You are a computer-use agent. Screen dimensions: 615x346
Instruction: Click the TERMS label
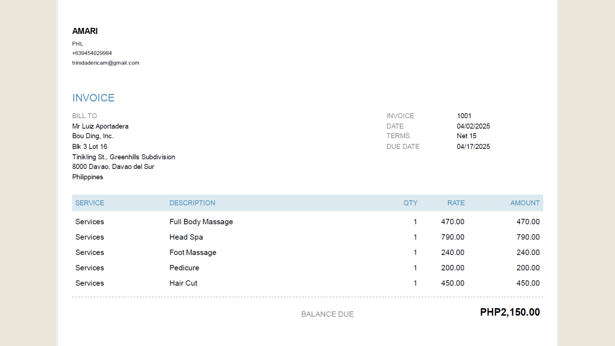pyautogui.click(x=398, y=136)
